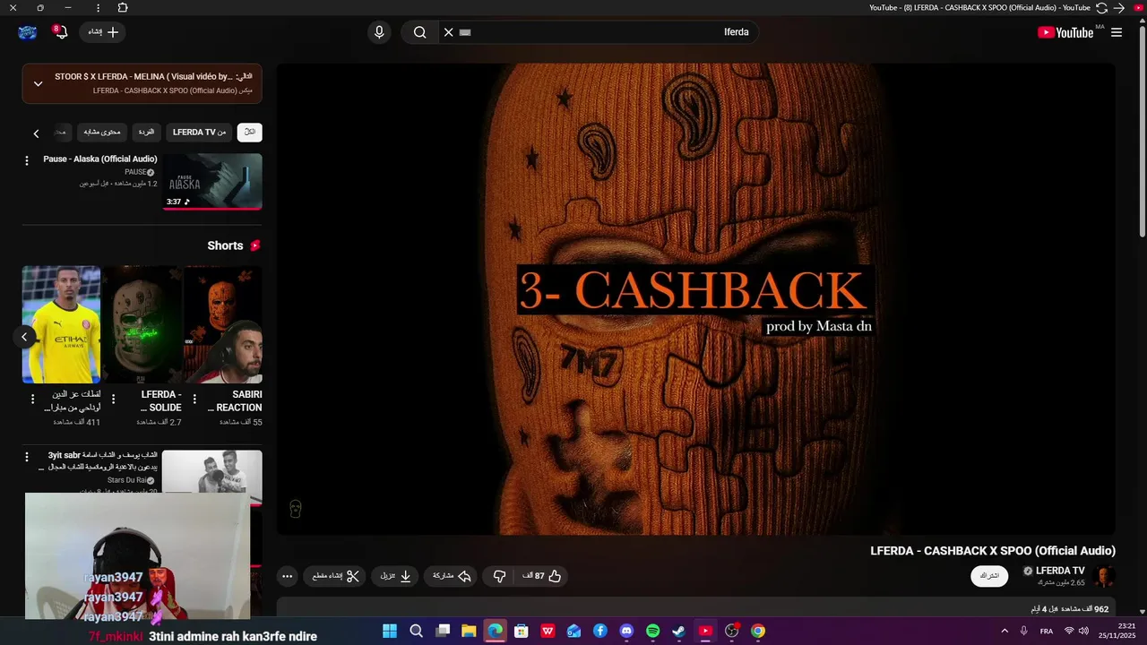Select the 'من LFERDA TV' filter chip
Image resolution: width=1147 pixels, height=645 pixels.
point(199,132)
